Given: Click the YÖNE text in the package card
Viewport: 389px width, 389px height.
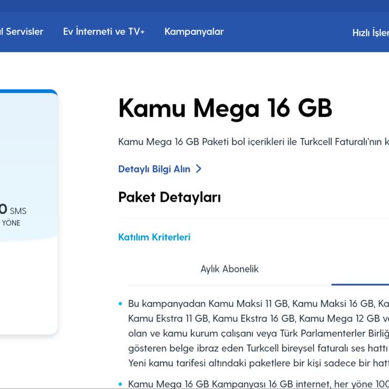Looking at the screenshot, I should 11,223.
